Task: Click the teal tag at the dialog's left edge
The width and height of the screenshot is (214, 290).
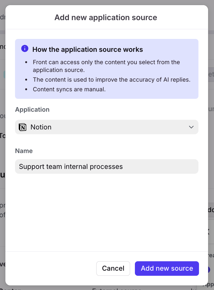Action: point(4,74)
